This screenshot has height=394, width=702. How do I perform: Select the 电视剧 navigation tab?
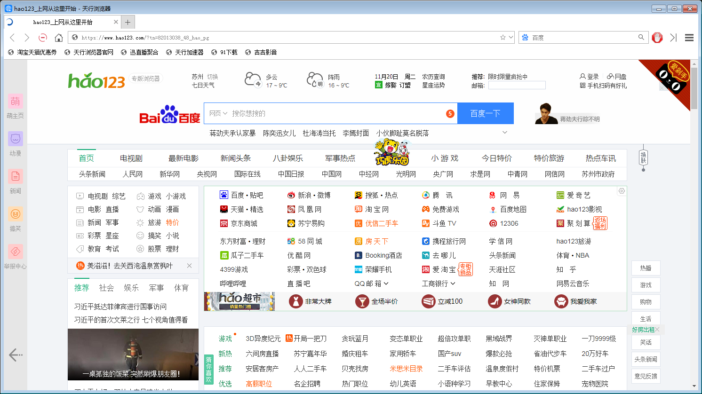coord(131,158)
